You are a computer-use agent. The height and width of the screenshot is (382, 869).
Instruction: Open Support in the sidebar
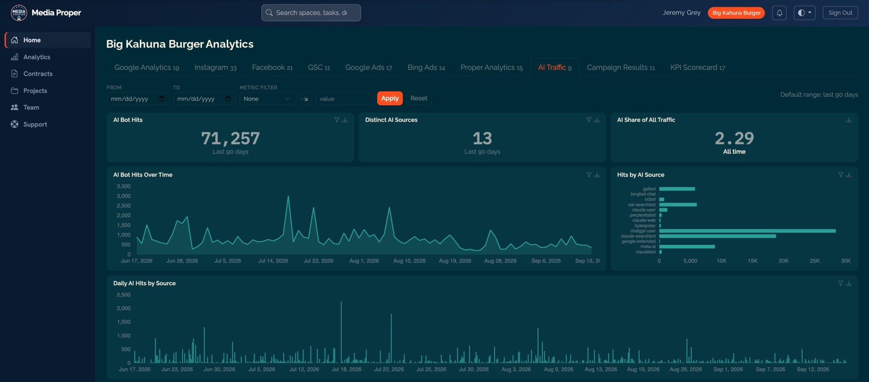[x=48, y=124]
